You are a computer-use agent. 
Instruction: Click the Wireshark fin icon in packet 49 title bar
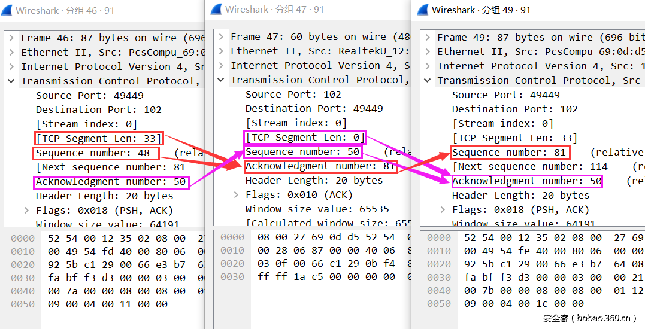[423, 10]
